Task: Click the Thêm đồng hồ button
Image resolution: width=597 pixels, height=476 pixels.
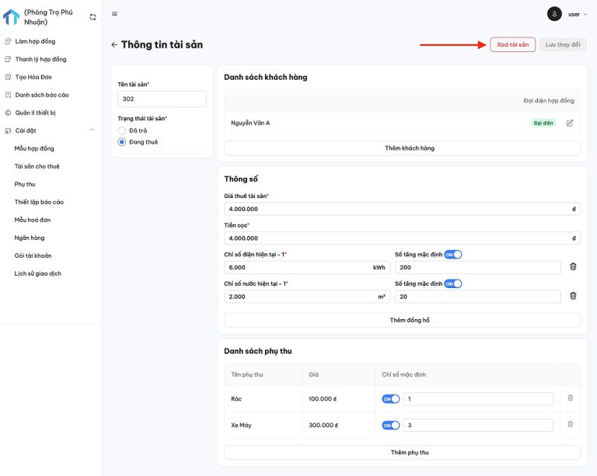Action: (x=402, y=320)
